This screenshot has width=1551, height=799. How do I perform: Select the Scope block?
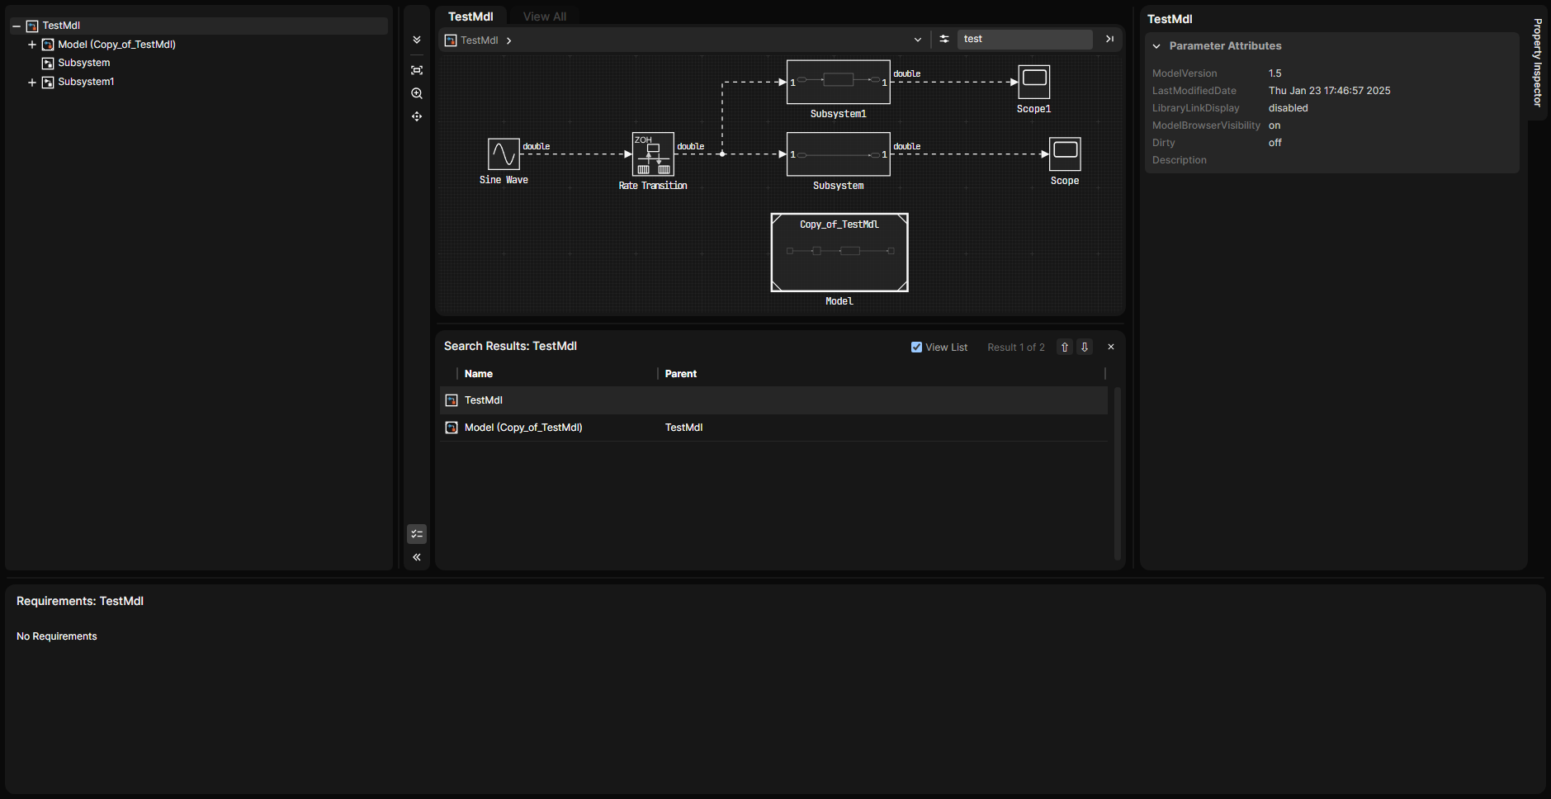point(1065,154)
